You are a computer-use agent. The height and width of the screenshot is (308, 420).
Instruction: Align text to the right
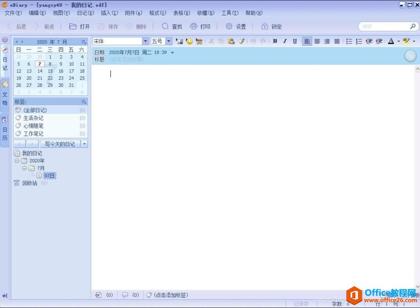pos(327,41)
